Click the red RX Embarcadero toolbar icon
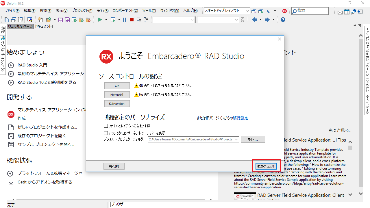This screenshot has height=208, width=370. 284,11
